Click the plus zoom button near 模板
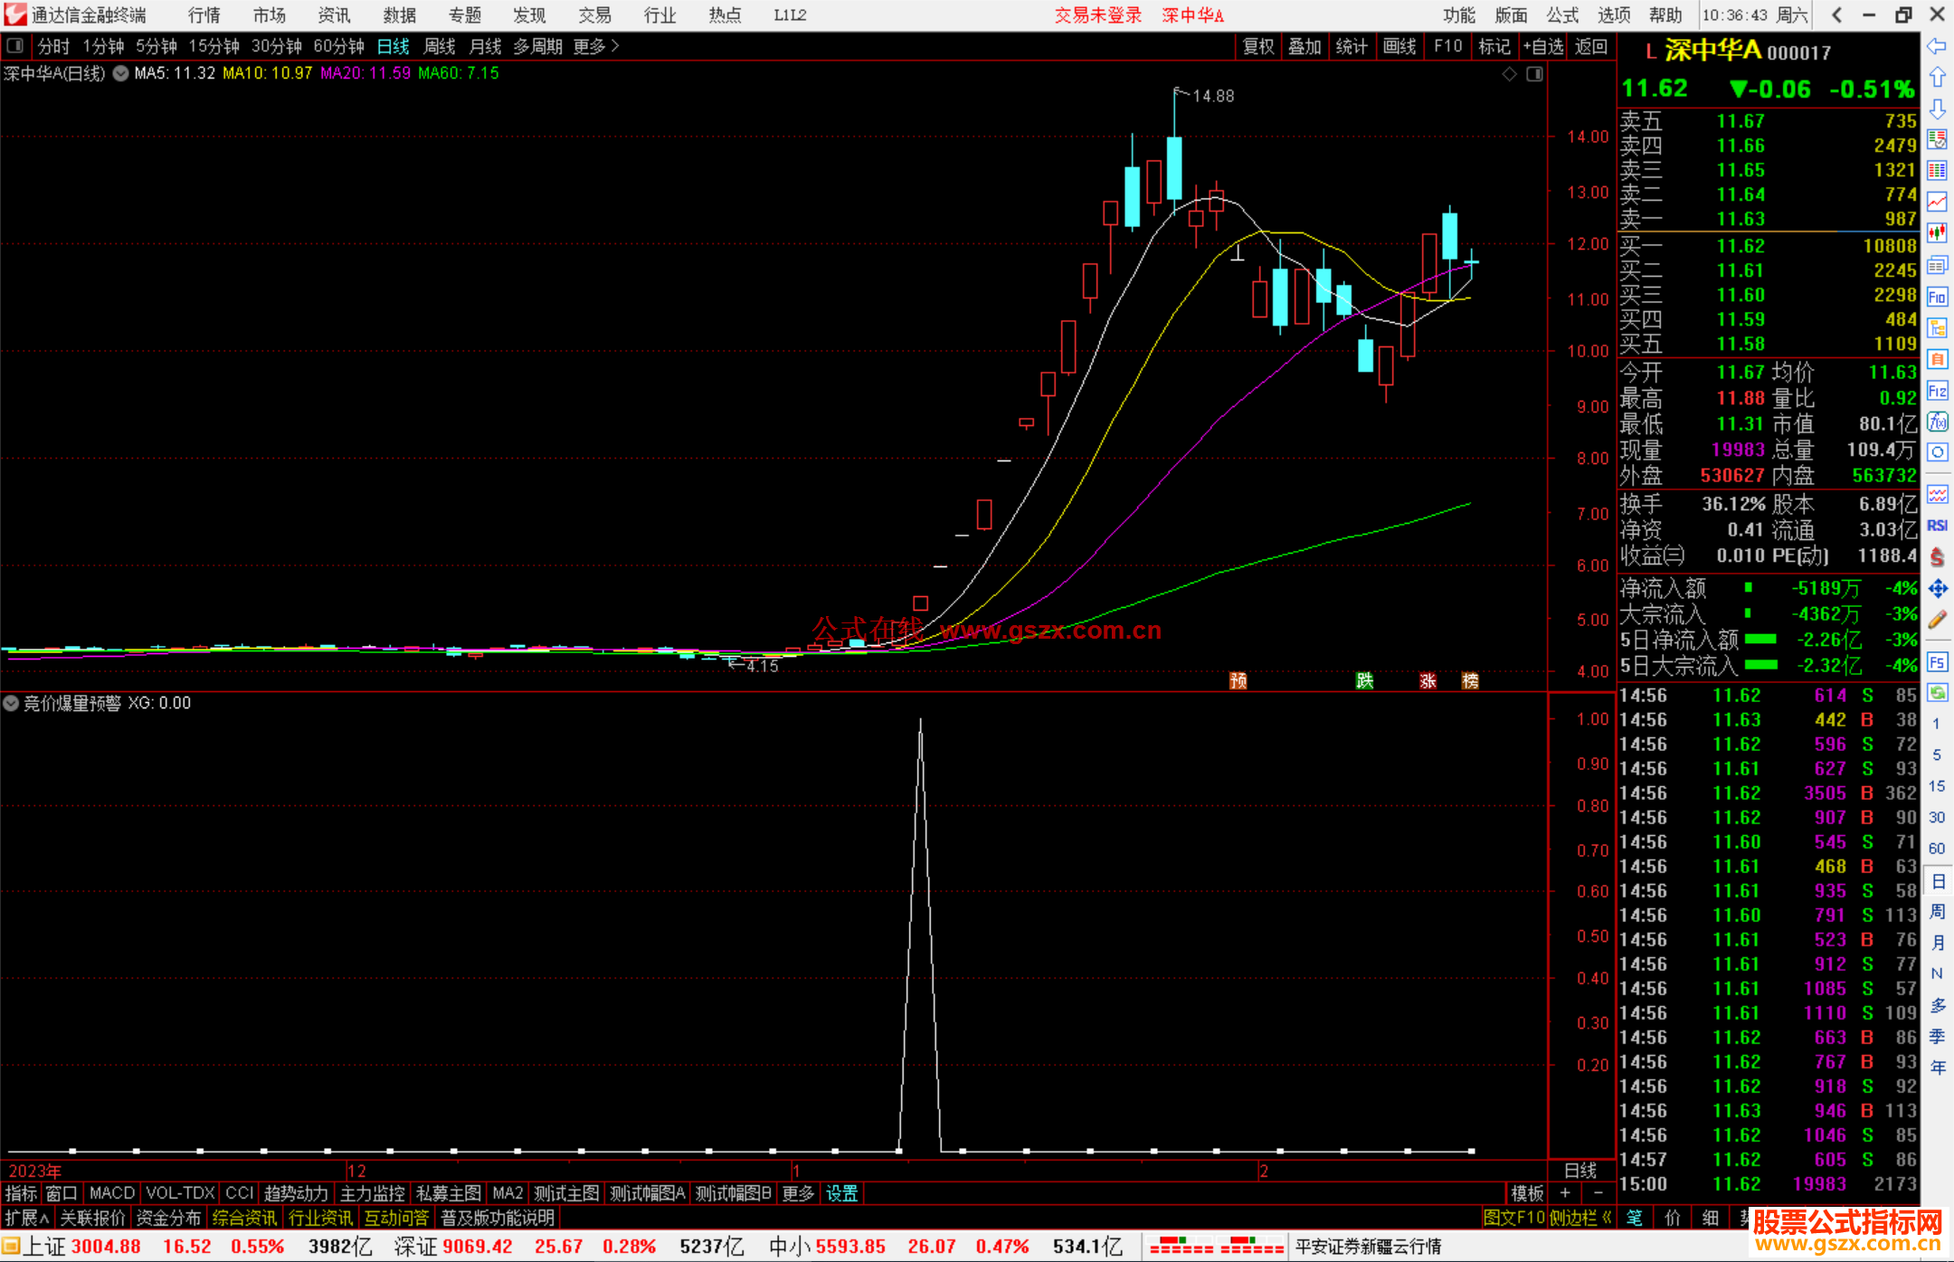Image resolution: width=1954 pixels, height=1262 pixels. 1565,1193
